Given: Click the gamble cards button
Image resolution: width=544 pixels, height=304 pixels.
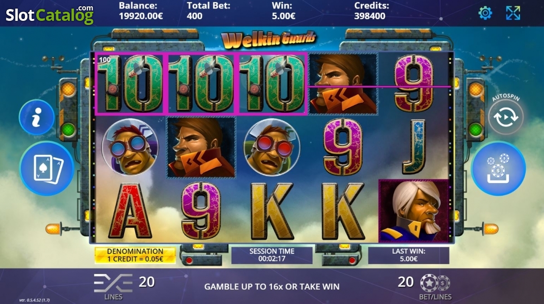Looking at the screenshot, I should click(x=46, y=169).
